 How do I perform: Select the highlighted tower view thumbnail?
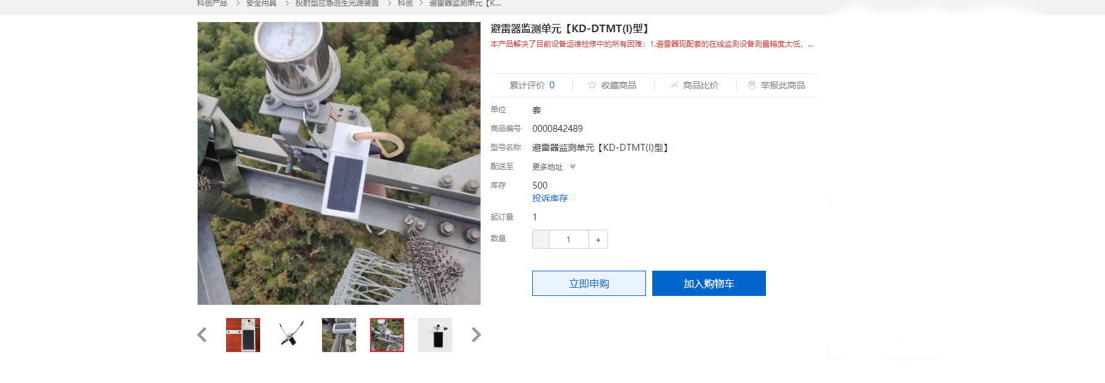[x=387, y=335]
